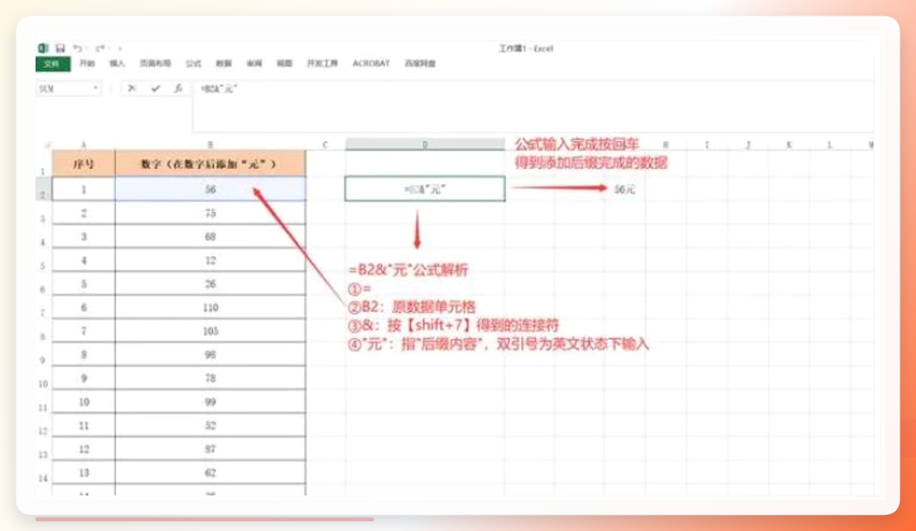Click serial number cell with value 10

tap(84, 402)
